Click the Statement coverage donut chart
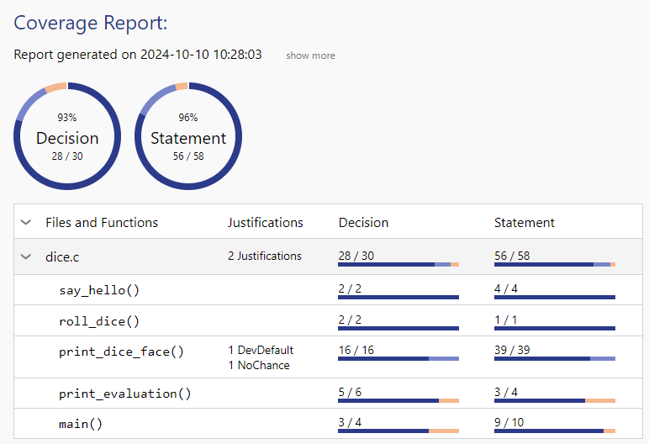 coord(188,135)
